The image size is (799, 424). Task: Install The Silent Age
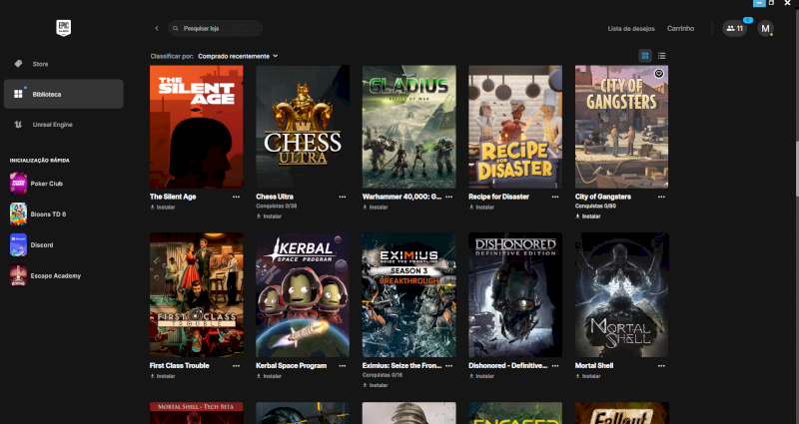[163, 208]
